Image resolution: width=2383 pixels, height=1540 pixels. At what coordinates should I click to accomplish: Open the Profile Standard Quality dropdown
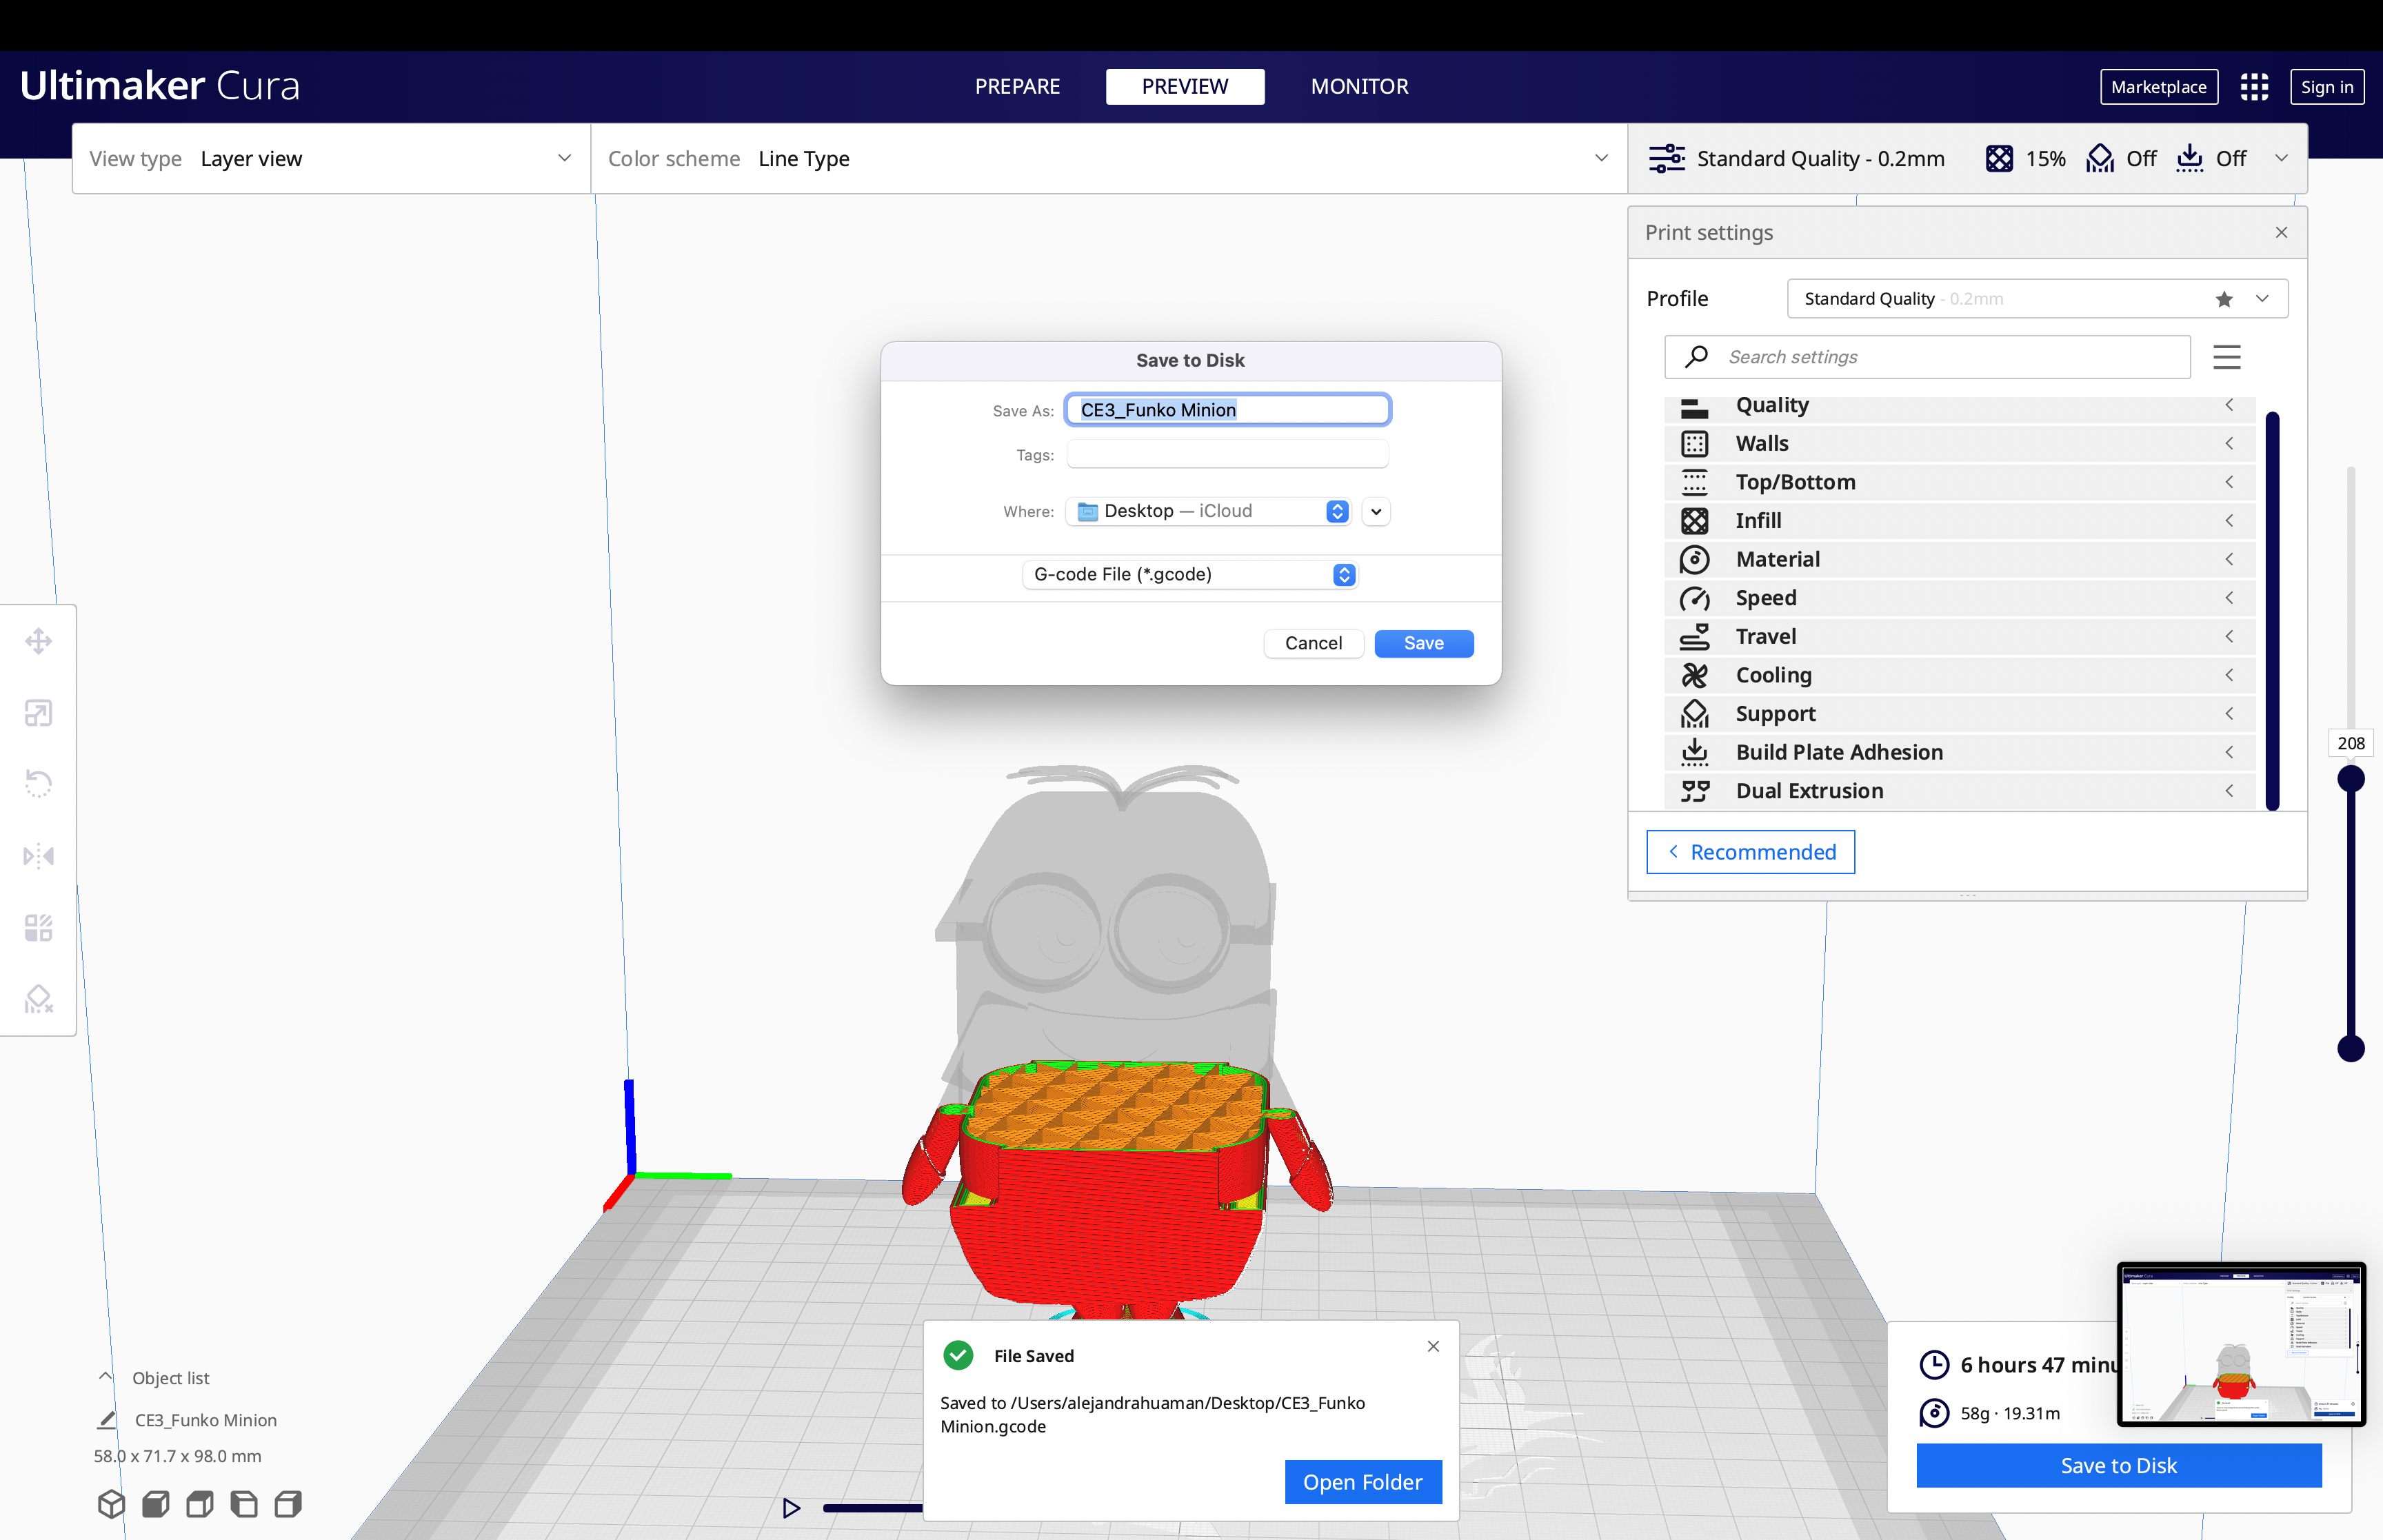(x=2037, y=299)
